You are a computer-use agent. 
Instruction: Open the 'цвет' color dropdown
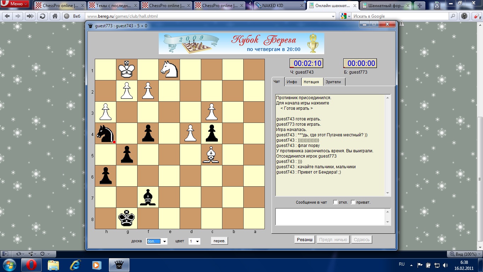pos(197,241)
